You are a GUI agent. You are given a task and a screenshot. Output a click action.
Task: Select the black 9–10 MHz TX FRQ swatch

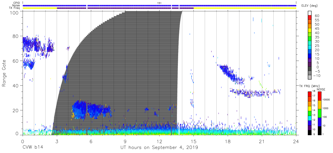(310, 132)
